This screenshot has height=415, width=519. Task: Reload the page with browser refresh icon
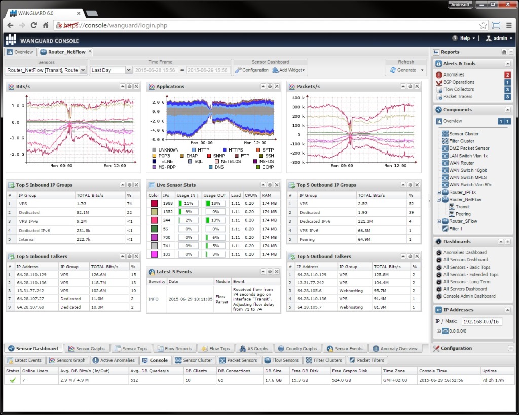[x=34, y=25]
